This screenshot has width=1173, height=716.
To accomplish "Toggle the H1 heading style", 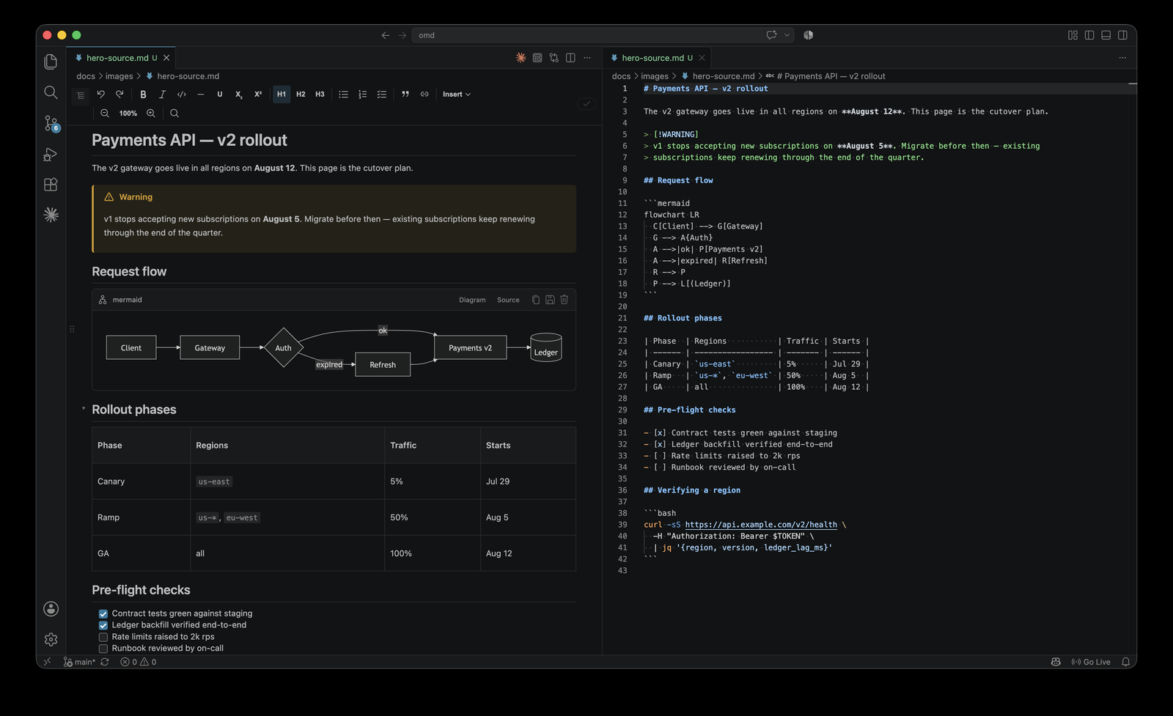I will point(282,94).
